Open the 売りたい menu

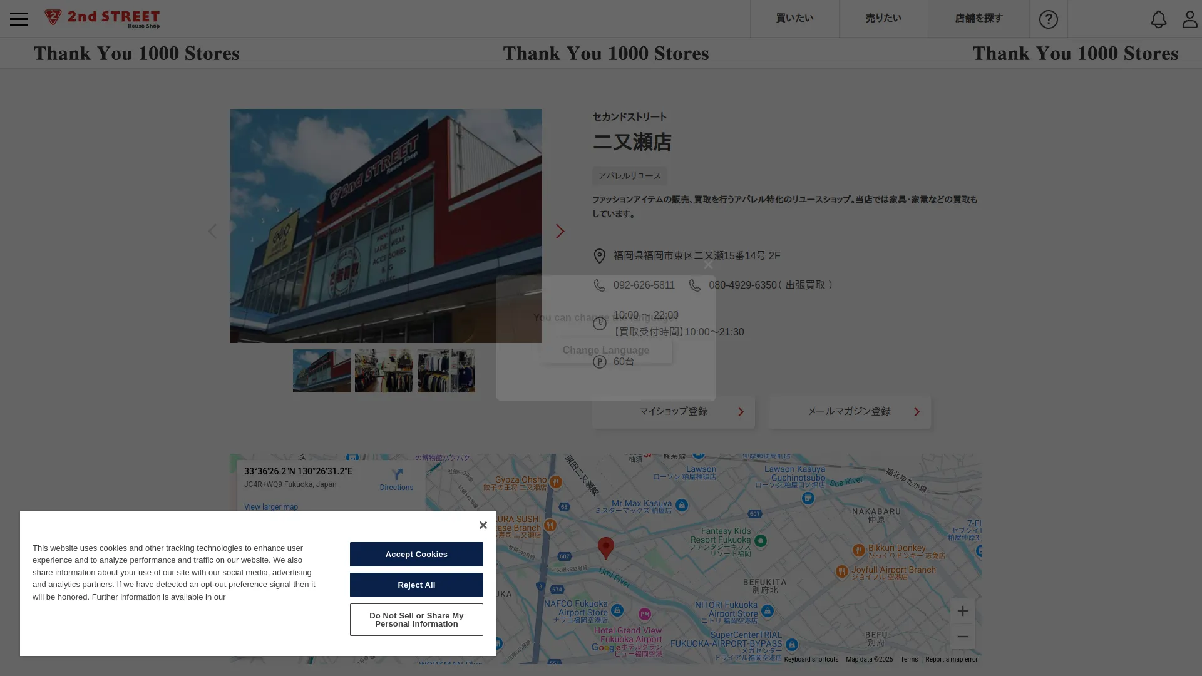click(883, 18)
